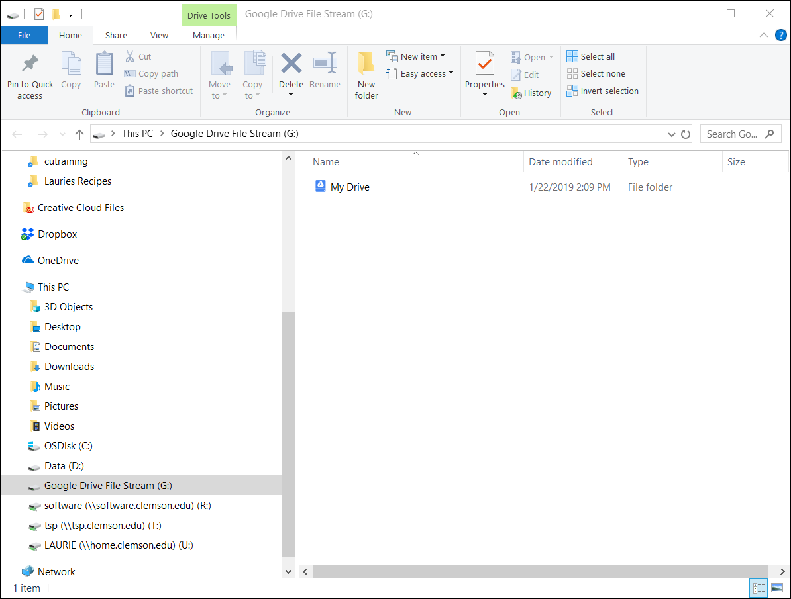Select Documents in the navigation pane
Image resolution: width=791 pixels, height=599 pixels.
pos(69,347)
